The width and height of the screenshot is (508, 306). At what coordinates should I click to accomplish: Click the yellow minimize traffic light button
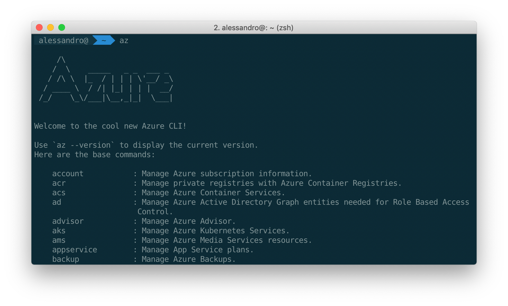(x=50, y=27)
